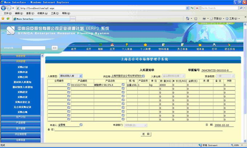Open 采购付款汇总 in the sidebar
The width and height of the screenshot is (247, 148).
coord(23,102)
